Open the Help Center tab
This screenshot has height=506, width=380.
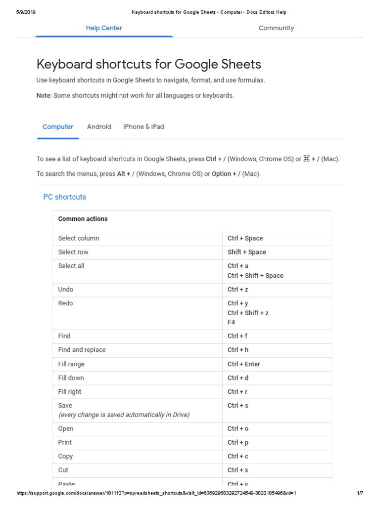104,28
